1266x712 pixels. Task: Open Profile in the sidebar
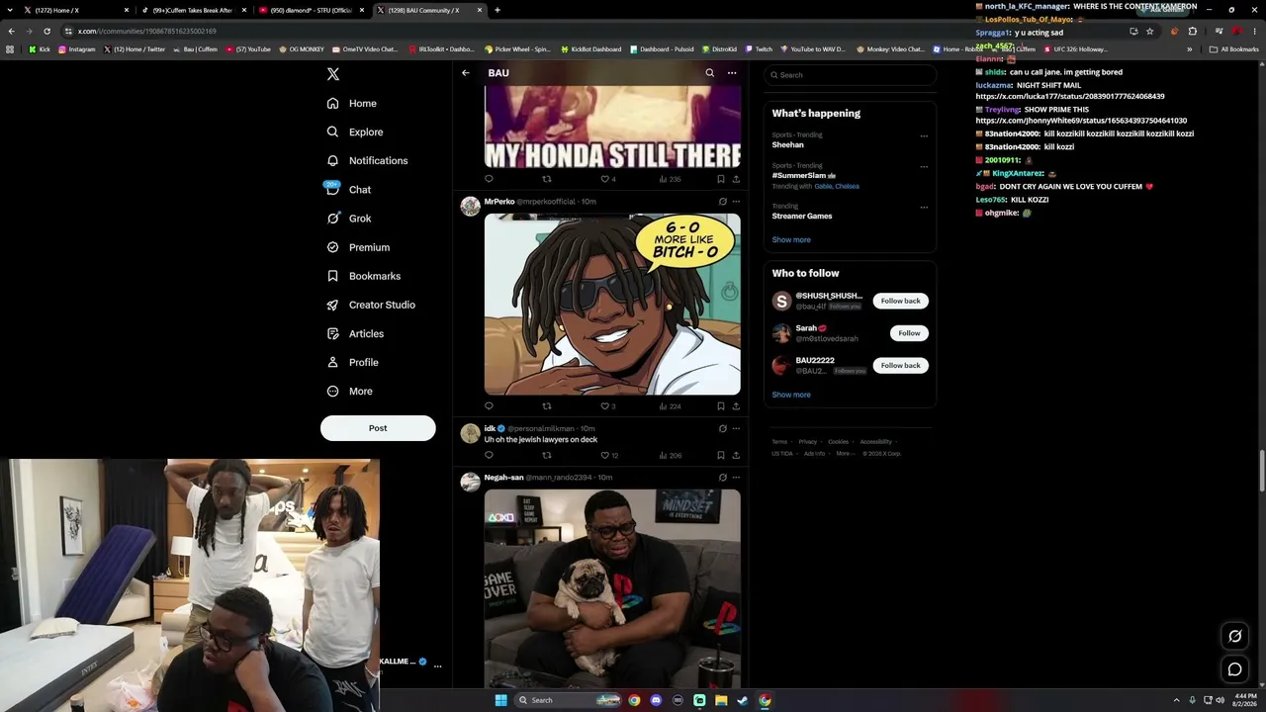coord(353,362)
